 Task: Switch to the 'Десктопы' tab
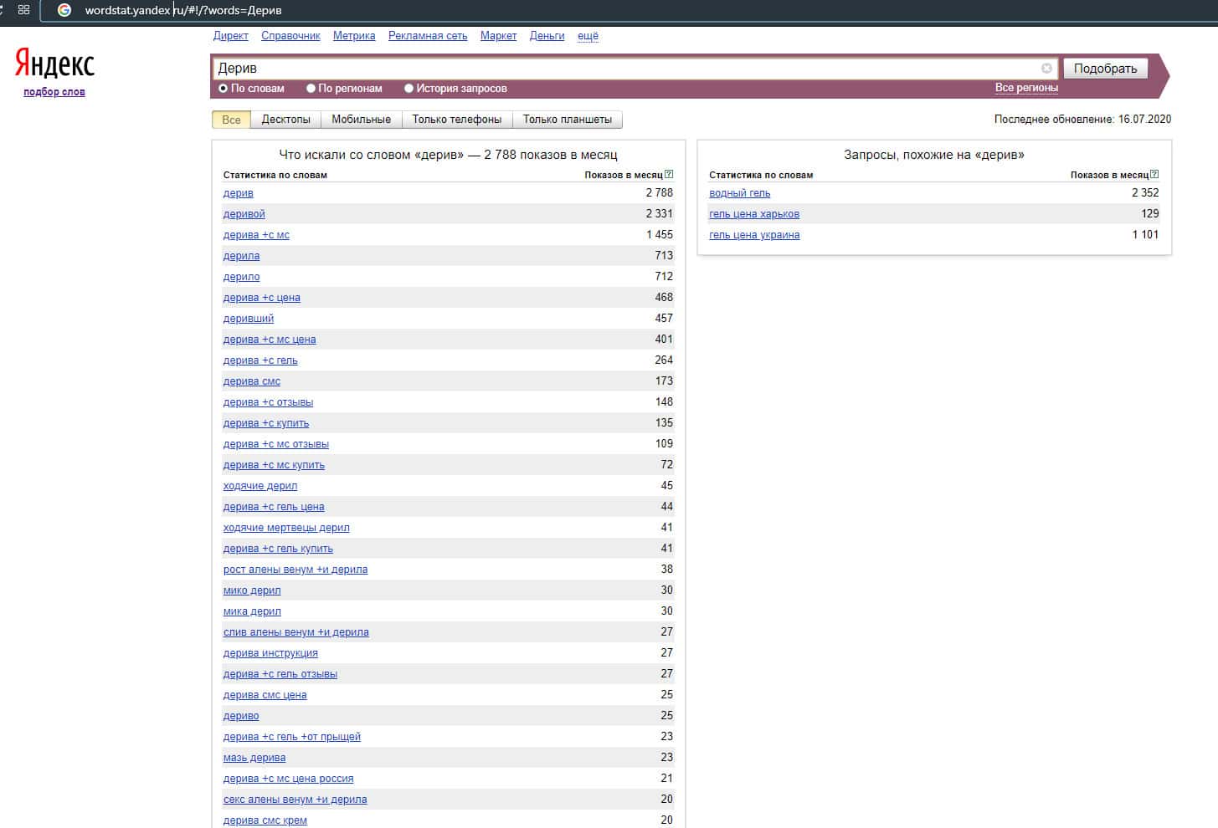285,120
